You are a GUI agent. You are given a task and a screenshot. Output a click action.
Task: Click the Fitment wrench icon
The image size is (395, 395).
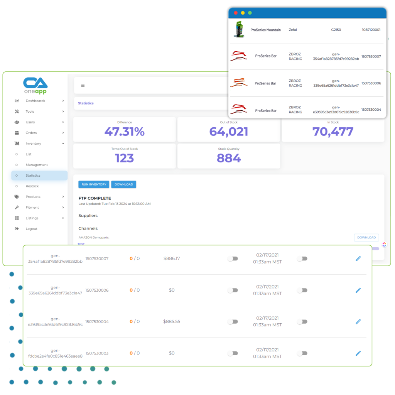point(16,208)
